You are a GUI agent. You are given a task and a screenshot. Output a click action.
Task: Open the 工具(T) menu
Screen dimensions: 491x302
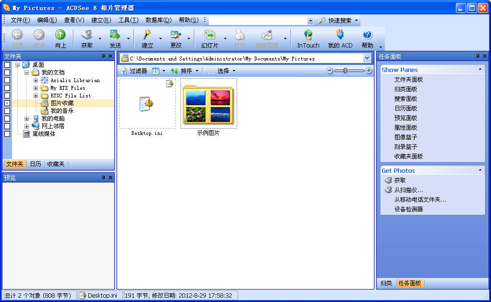click(x=128, y=20)
